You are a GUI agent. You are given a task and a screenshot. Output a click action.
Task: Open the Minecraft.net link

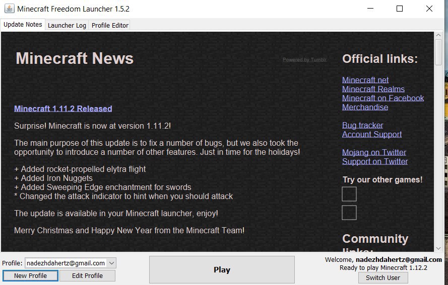click(365, 80)
